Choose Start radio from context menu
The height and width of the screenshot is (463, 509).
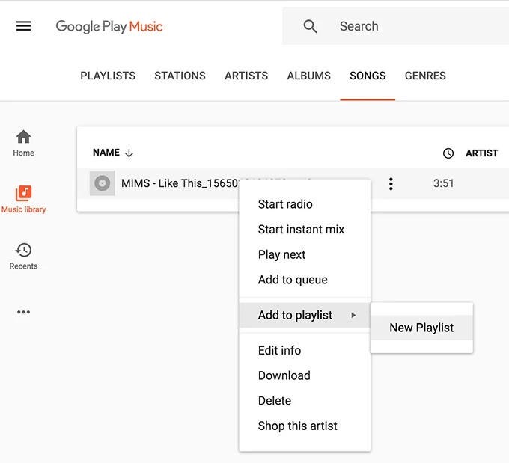coord(305,204)
